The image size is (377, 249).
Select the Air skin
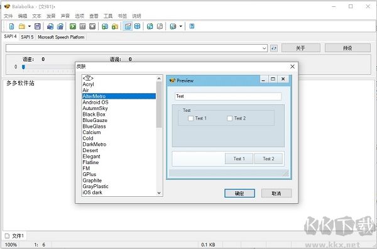tap(119, 90)
